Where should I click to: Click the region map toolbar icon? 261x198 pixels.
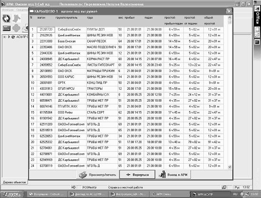(x=17, y=18)
